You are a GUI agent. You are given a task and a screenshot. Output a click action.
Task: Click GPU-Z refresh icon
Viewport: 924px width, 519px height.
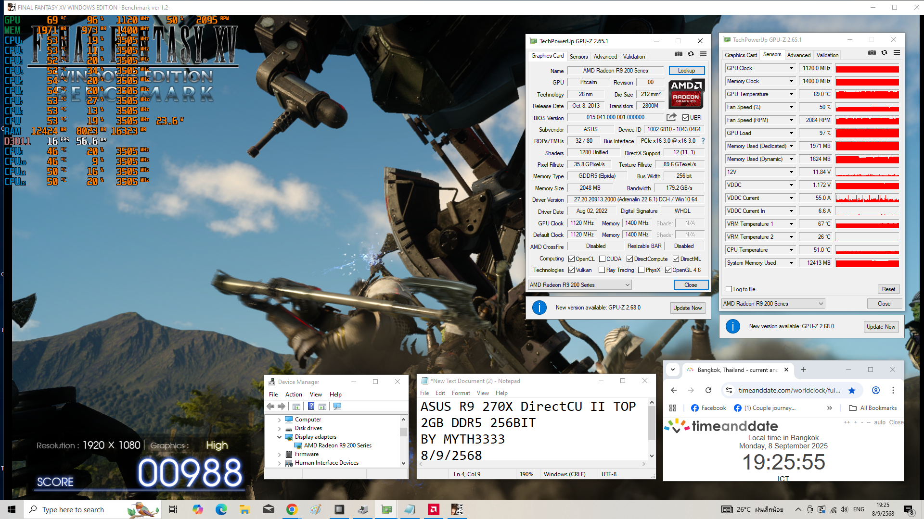pos(691,54)
